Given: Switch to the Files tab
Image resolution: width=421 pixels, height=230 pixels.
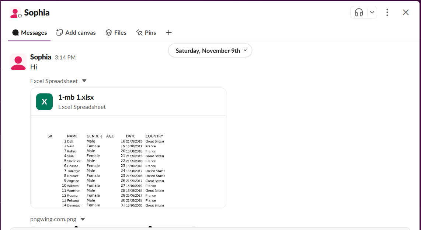Looking at the screenshot, I should 116,32.
